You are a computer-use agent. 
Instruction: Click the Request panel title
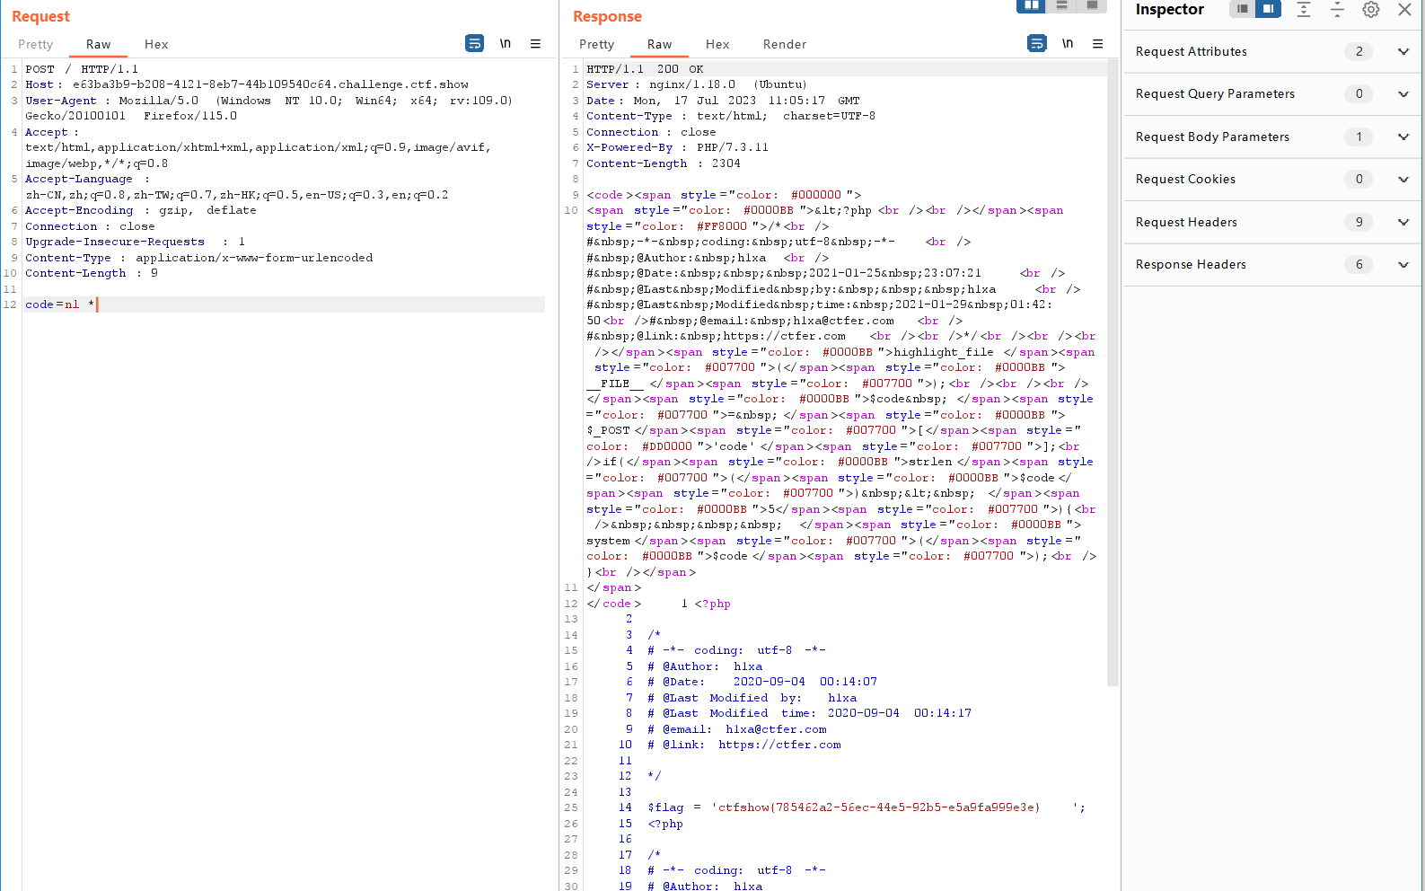[40, 16]
